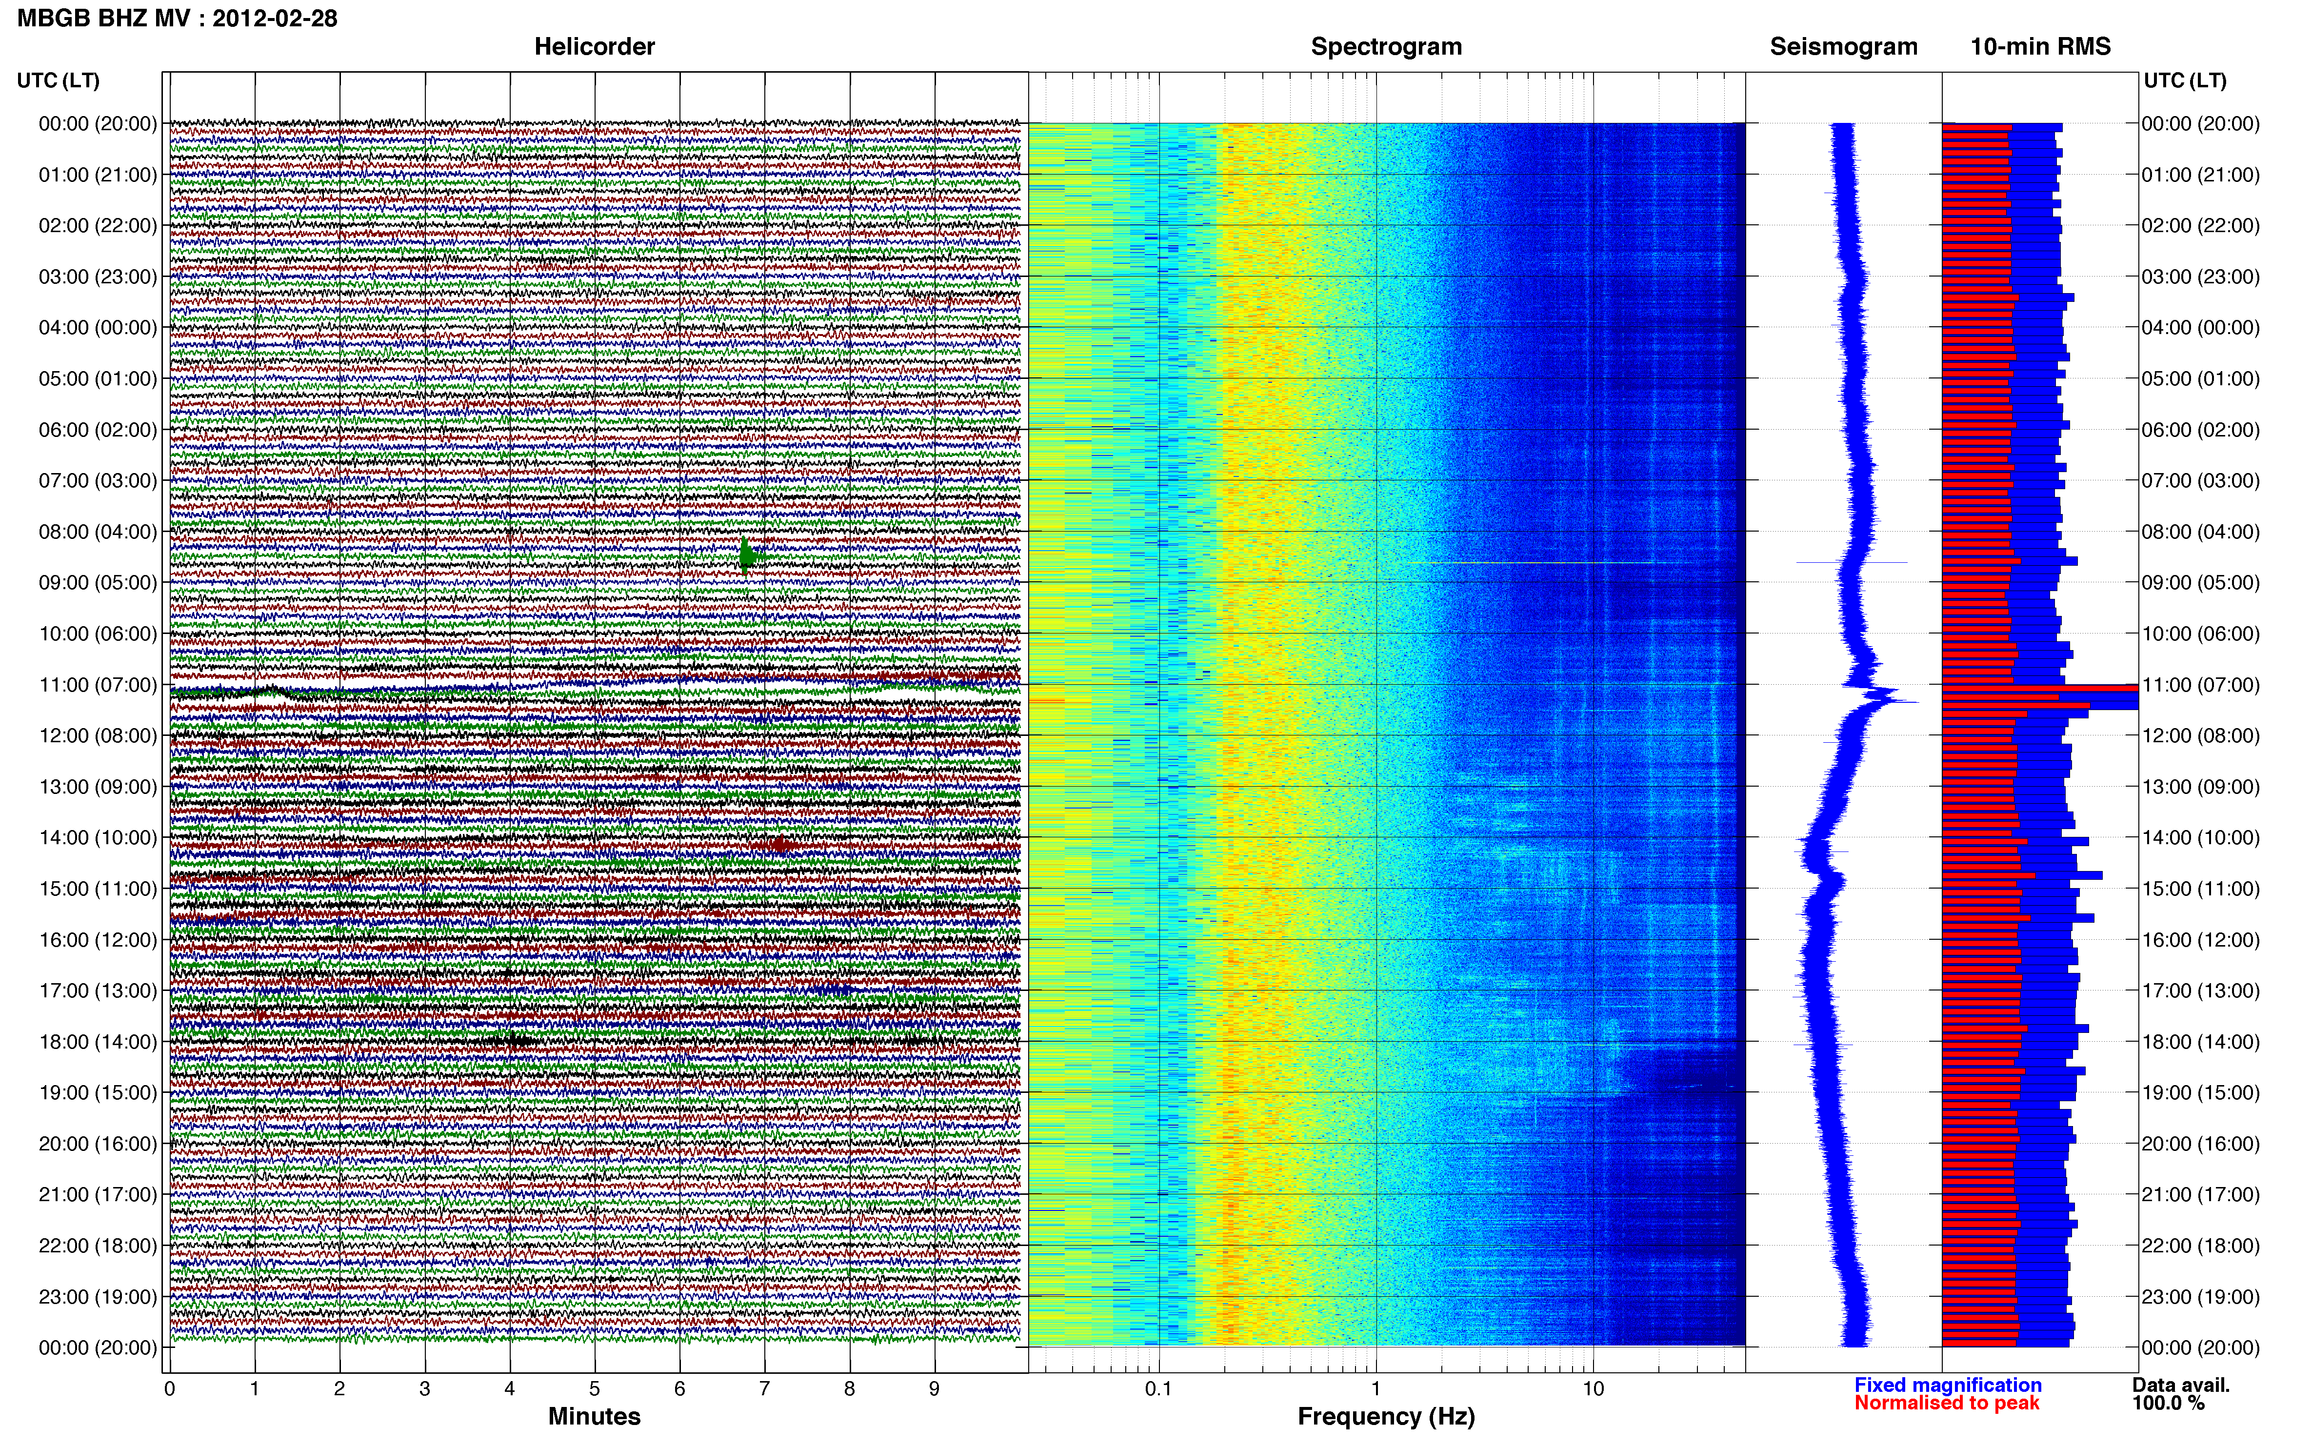Image resolution: width=2312 pixels, height=1445 pixels.
Task: Click left-axis time label "09:00 (05:00)"
Action: coord(98,583)
